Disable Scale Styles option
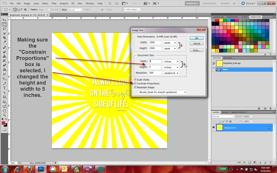Screen dimensions: 277x173 point(135,79)
